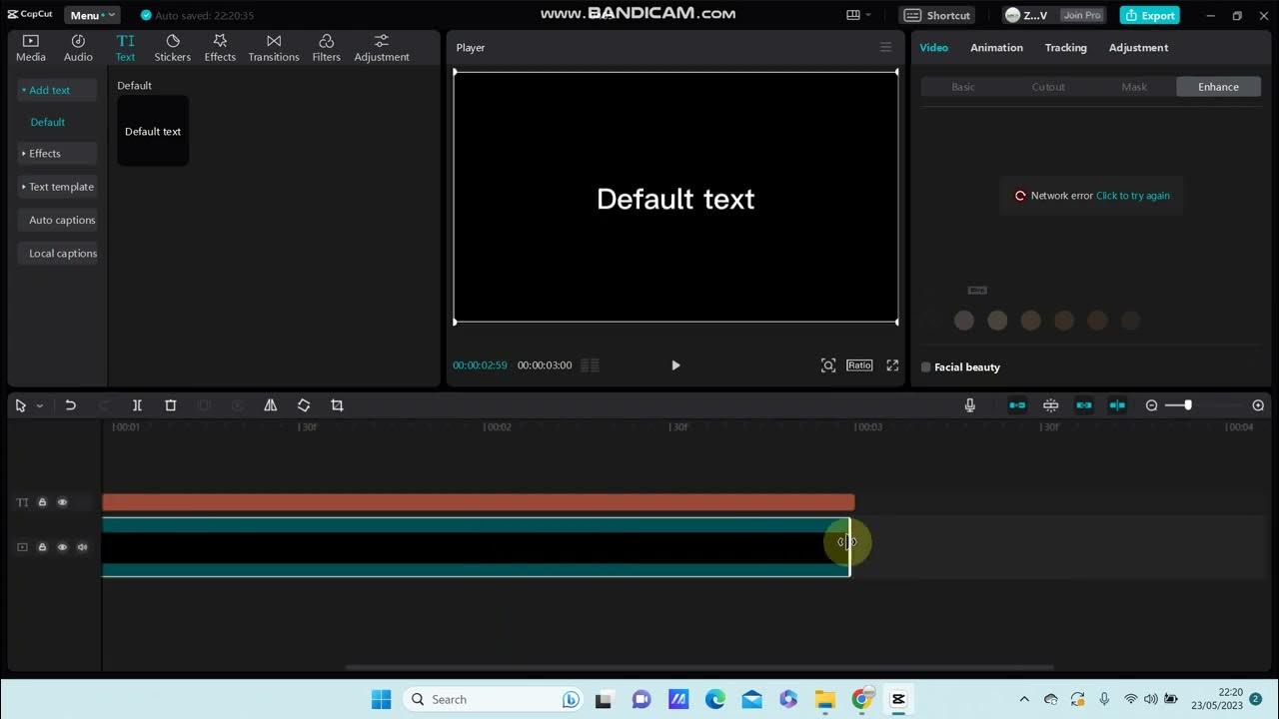Lock the text track
Screen dimensions: 1279x719
tap(42, 502)
